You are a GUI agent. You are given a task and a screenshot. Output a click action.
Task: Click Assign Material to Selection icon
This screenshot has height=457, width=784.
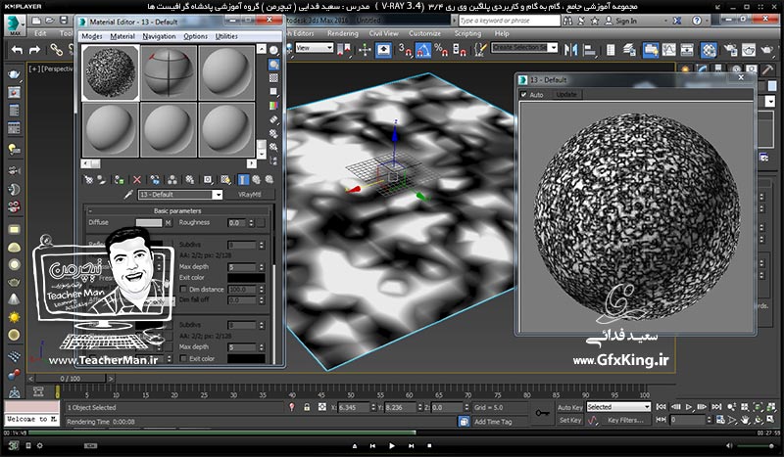(119, 179)
